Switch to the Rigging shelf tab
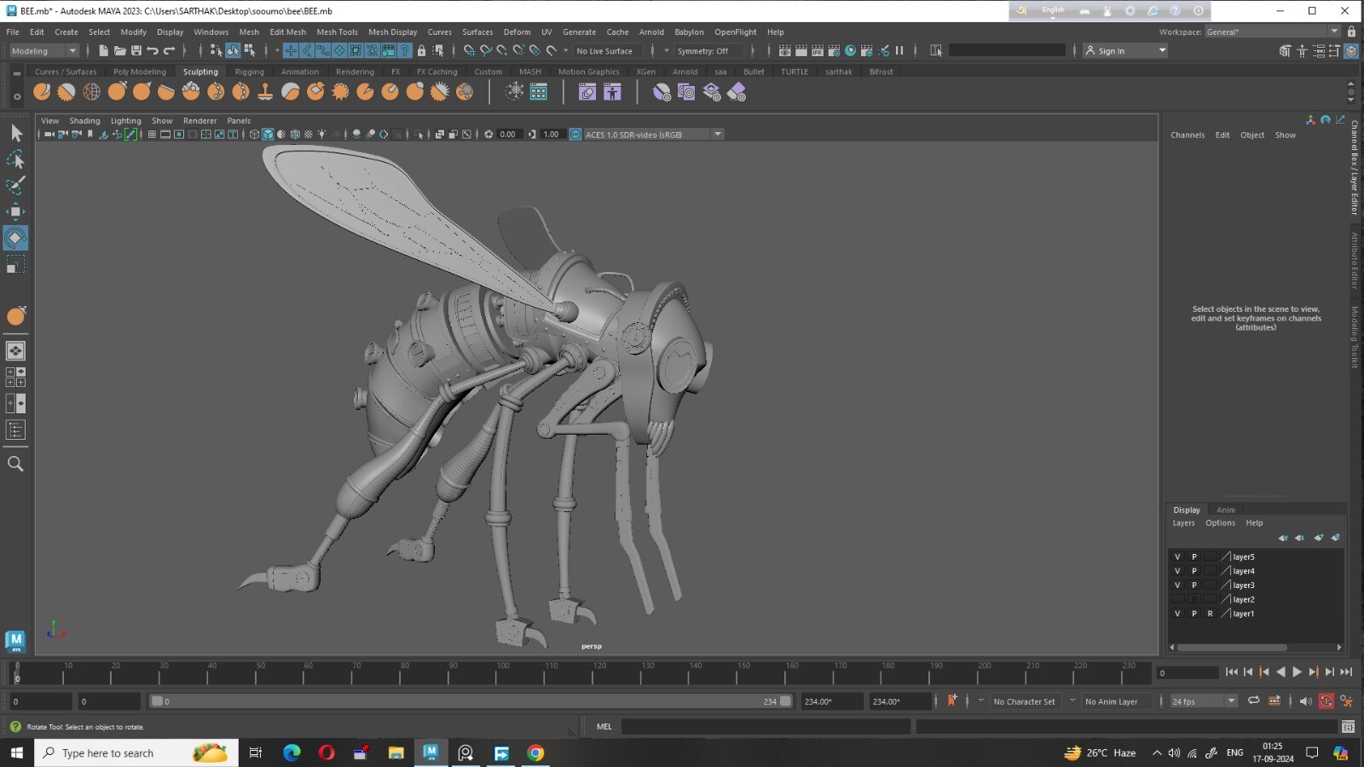 coord(249,72)
